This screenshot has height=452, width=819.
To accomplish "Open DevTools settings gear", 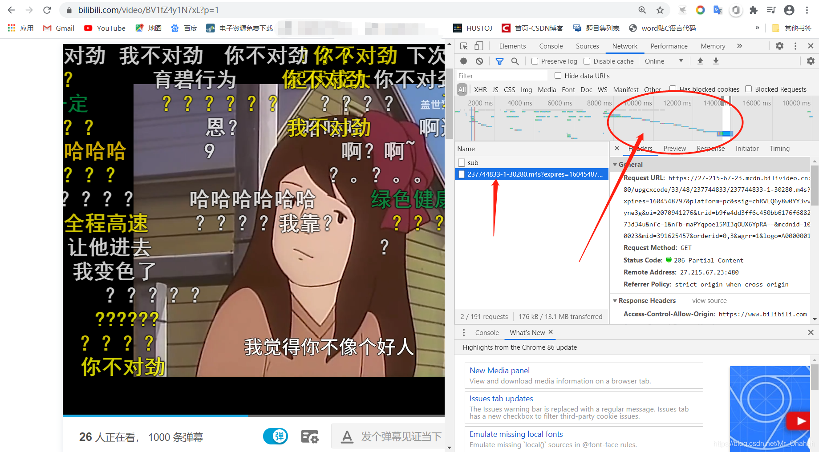I will click(780, 46).
